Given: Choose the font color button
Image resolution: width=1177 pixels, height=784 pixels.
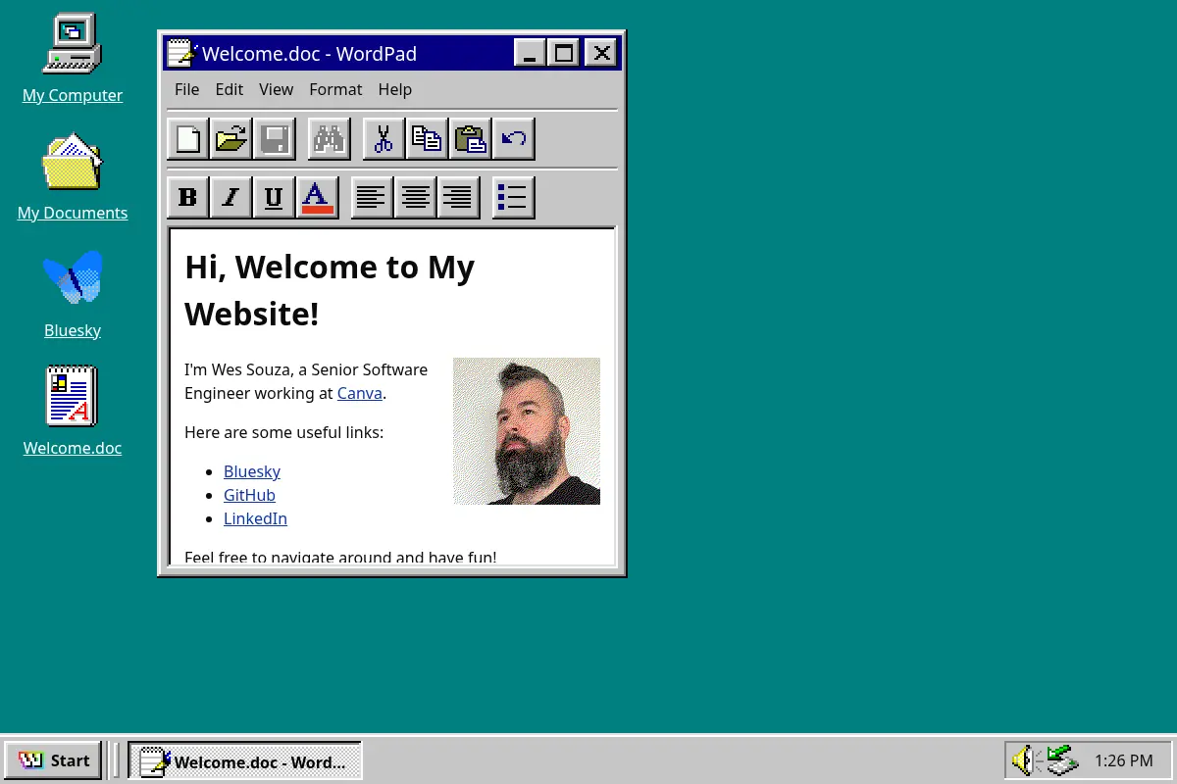Looking at the screenshot, I should point(318,198).
